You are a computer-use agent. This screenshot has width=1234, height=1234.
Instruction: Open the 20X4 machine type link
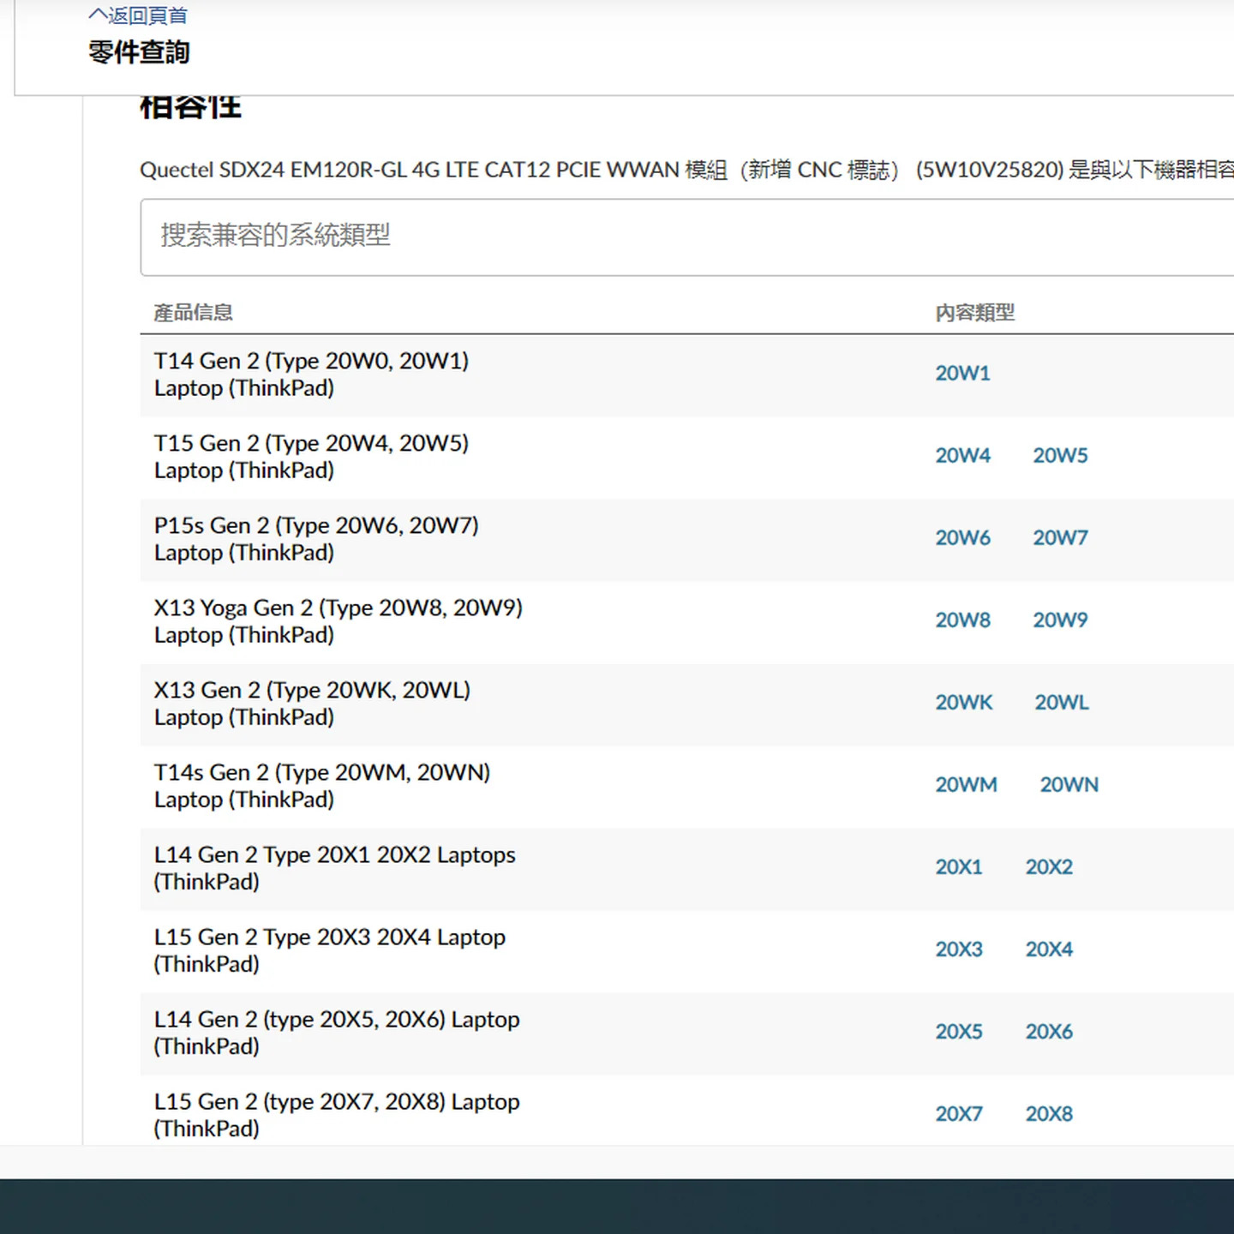coord(1049,949)
